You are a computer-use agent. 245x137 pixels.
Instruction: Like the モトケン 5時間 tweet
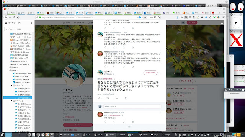pos(123,48)
